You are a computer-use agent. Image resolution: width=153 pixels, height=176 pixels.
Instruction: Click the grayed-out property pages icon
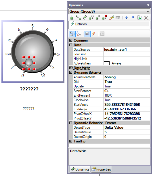(102, 34)
